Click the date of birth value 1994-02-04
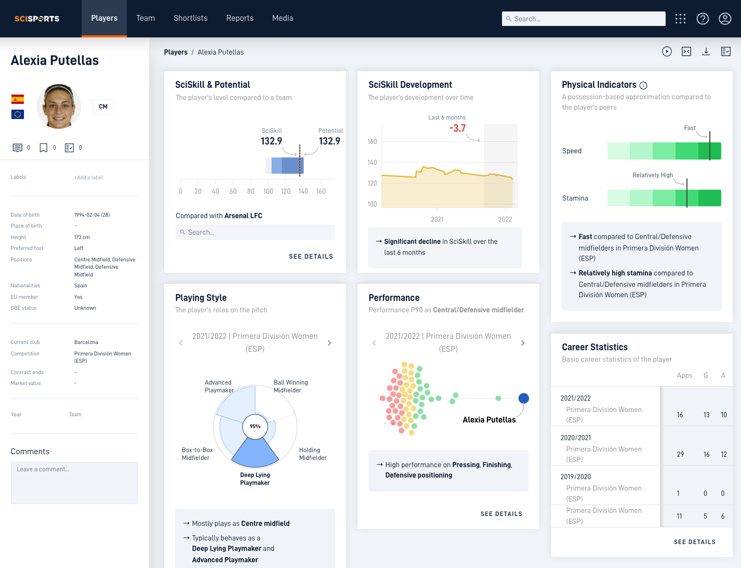The image size is (741, 568). pyautogui.click(x=92, y=215)
